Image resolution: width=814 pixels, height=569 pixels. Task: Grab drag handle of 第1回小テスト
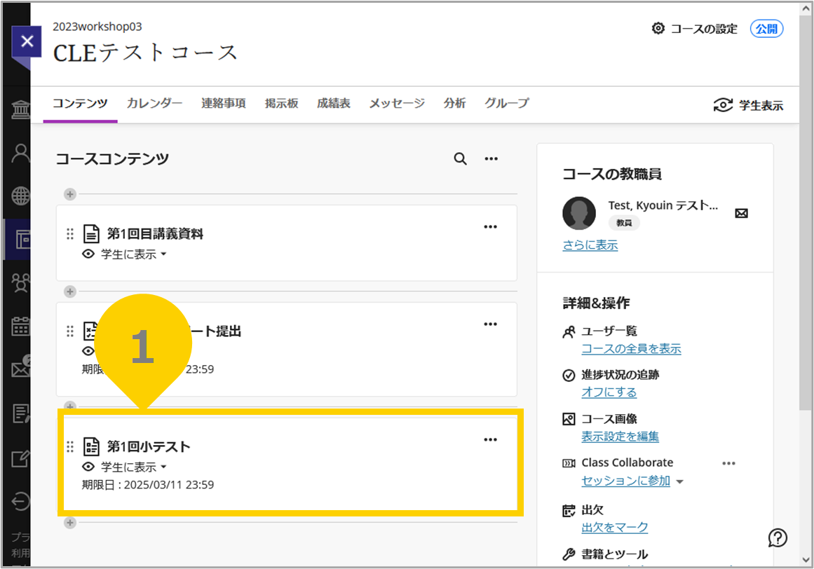(70, 446)
